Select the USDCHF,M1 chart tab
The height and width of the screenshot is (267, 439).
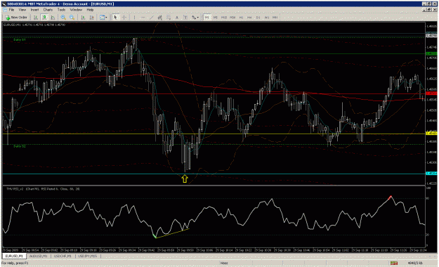click(63, 256)
